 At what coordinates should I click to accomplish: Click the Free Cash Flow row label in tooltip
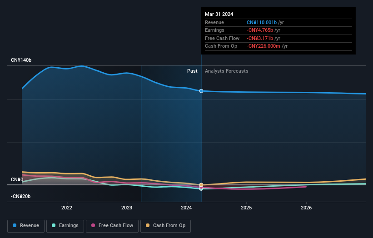coord(222,38)
